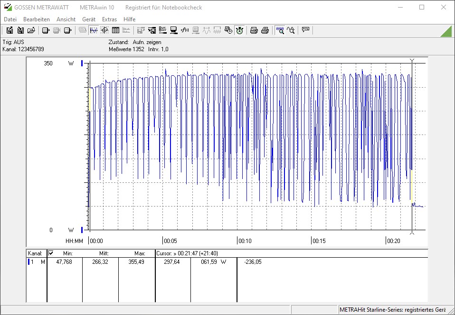The height and width of the screenshot is (315, 455).
Task: Select channel 1 M row in table
Action: [37, 262]
